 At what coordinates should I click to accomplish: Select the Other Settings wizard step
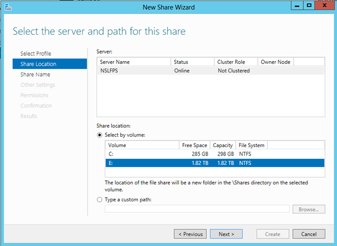coord(37,85)
